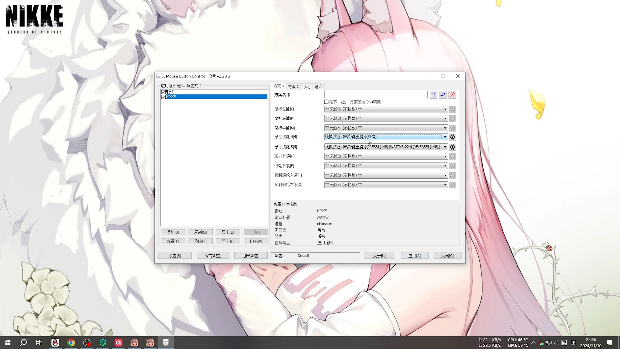
Task: Click the red reset layer icon
Action: pos(452,95)
